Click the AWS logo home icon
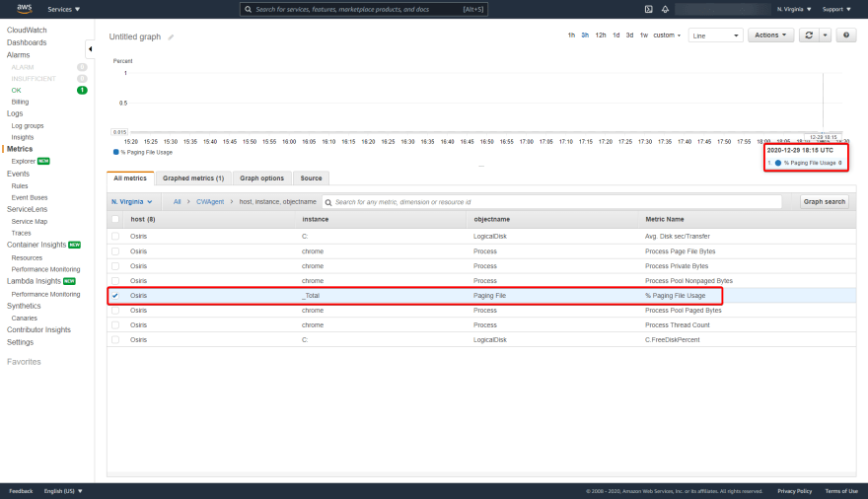 coord(25,8)
